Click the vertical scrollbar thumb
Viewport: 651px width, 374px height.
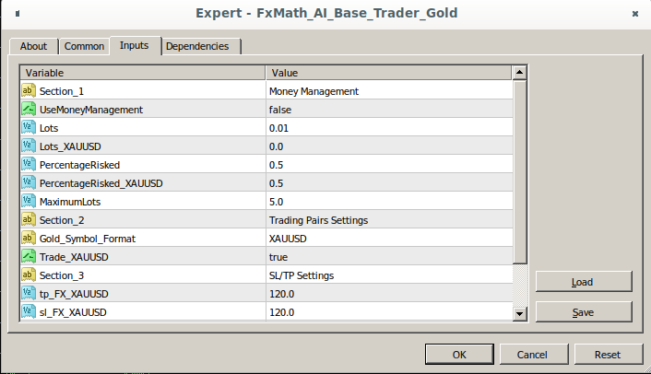pyautogui.click(x=519, y=171)
